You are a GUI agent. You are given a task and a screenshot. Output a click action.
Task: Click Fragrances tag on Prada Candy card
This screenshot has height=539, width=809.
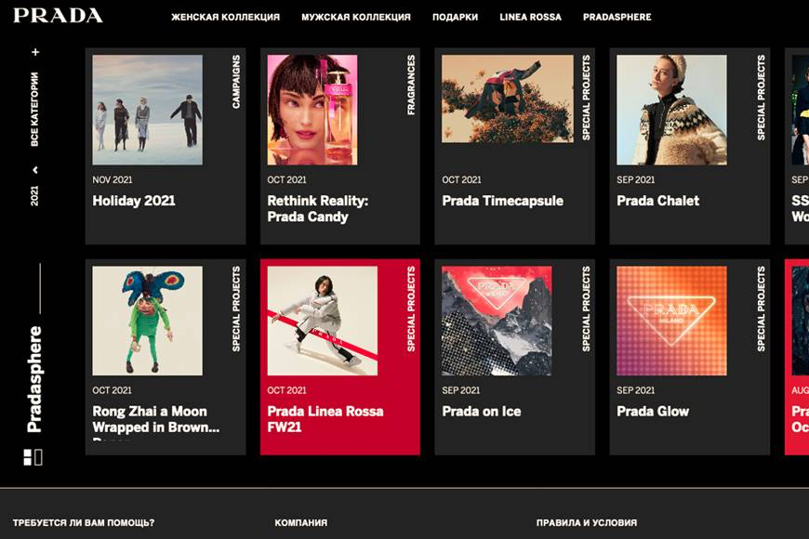click(x=411, y=85)
